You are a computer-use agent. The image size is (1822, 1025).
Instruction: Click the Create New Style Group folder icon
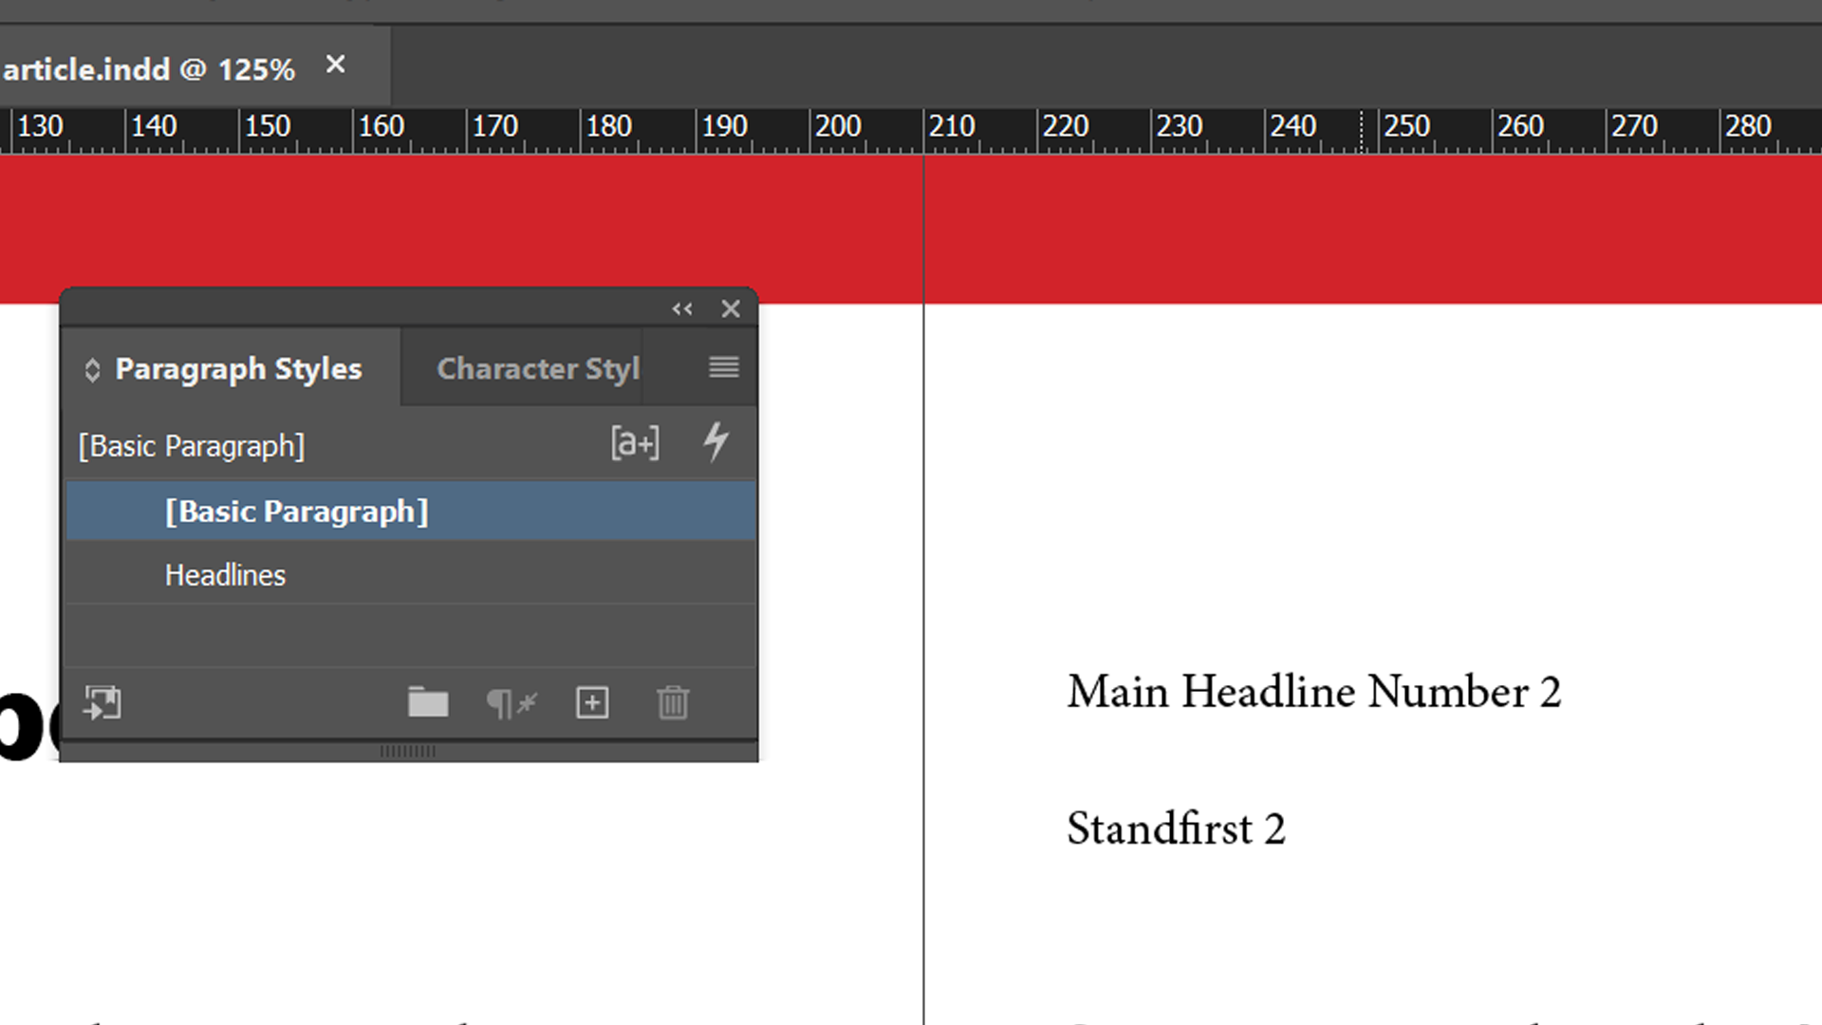(428, 703)
